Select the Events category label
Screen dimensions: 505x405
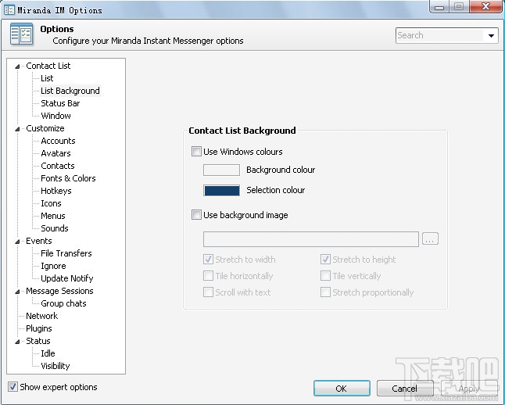pos(38,241)
